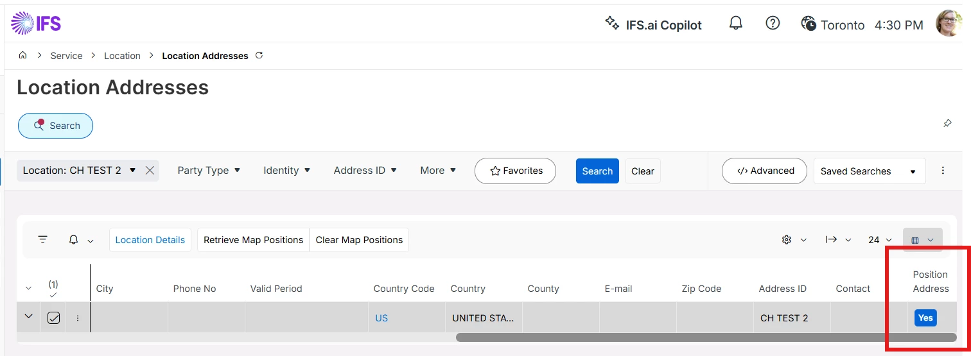
Task: Go to the Service breadcrumb
Action: pyautogui.click(x=66, y=56)
